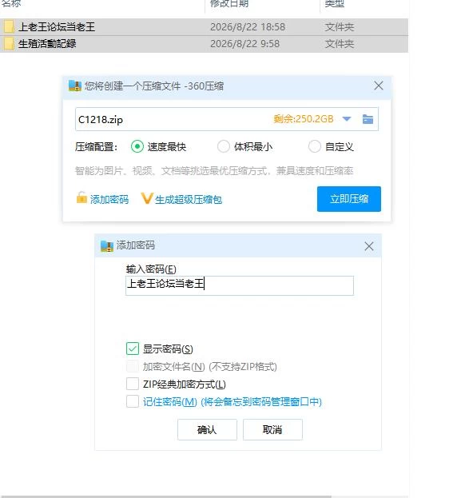Expand the archive path dropdown arrow
Viewport: 457px width, 498px height.
(347, 119)
